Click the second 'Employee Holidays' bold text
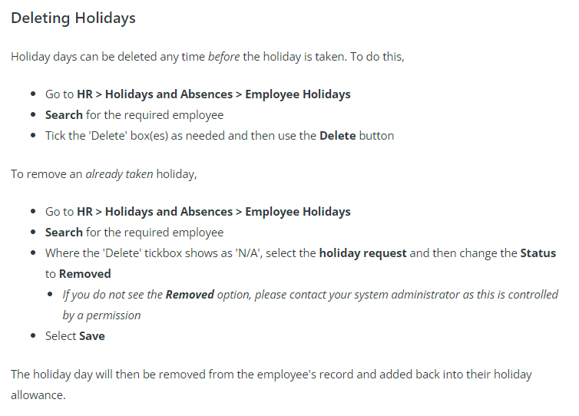The height and width of the screenshot is (416, 579). pos(298,212)
